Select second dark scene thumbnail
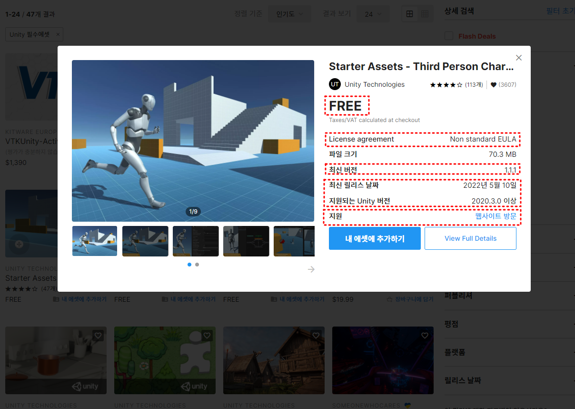Screen dimensions: 575x409 click(145, 241)
